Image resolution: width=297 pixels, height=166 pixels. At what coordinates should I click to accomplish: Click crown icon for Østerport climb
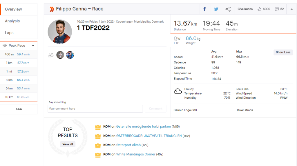click(x=98, y=145)
